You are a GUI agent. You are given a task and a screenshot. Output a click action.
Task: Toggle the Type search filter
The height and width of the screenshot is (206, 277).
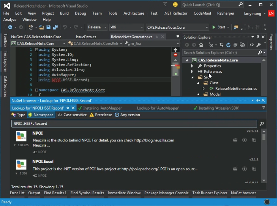(19, 115)
